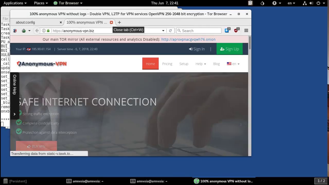Screen dimensions: 329x185
Task: Click the Server time text
Action: (x=77, y=49)
